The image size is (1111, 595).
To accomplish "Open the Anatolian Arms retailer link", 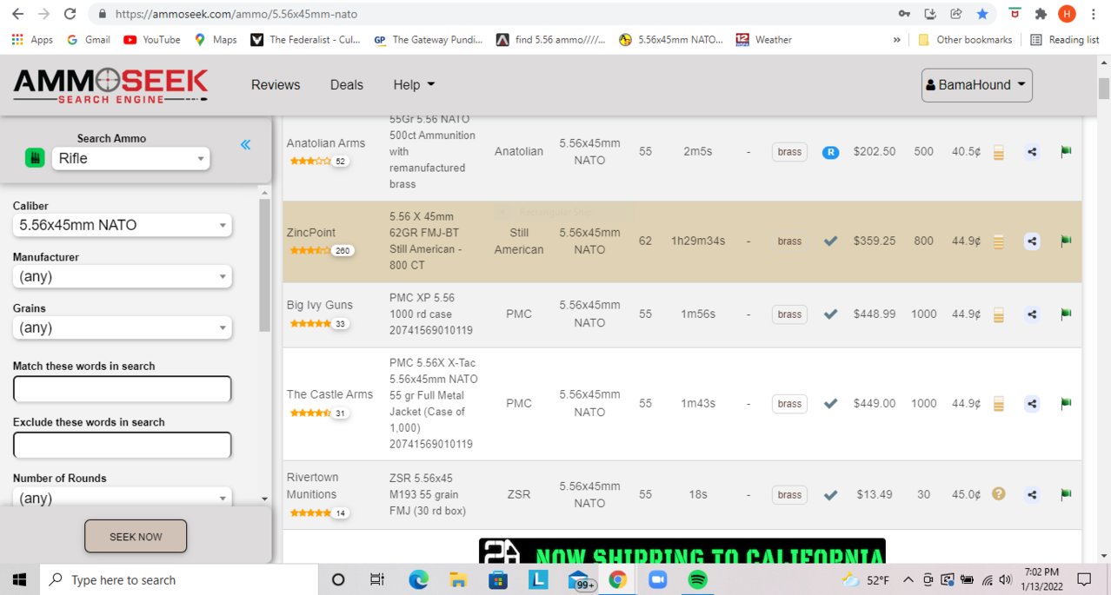I will [326, 143].
